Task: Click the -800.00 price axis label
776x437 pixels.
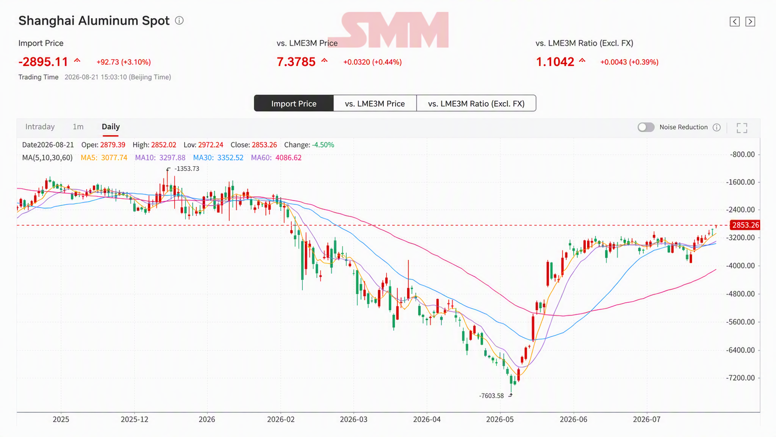Action: pos(742,155)
